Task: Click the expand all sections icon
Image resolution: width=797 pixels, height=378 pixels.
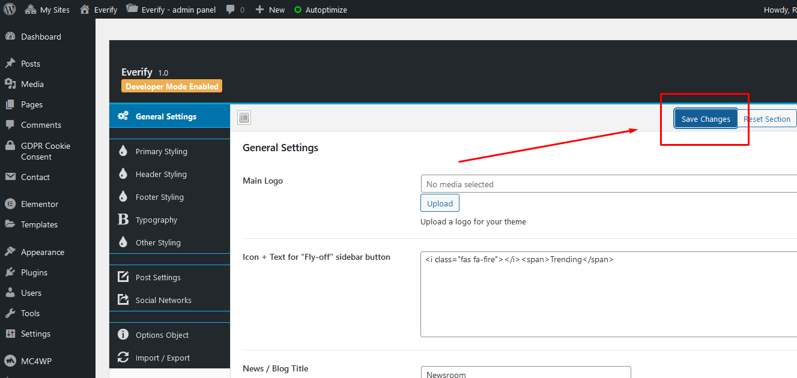Action: (244, 118)
